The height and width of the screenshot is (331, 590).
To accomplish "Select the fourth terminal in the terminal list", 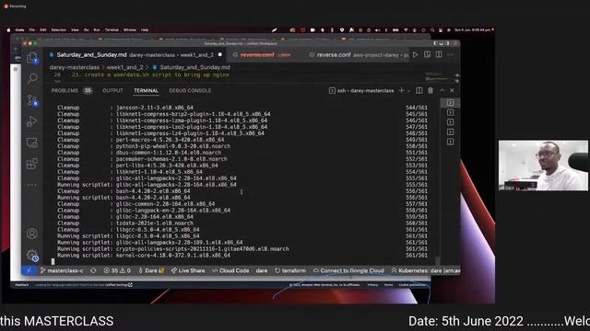I will pos(451,131).
